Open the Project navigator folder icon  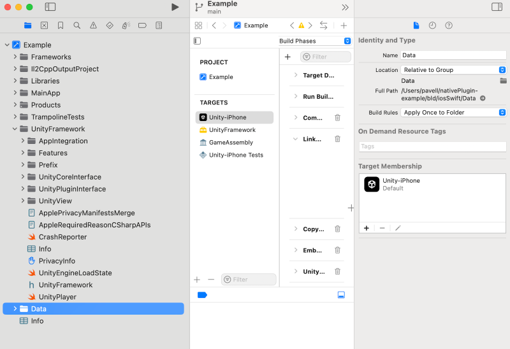pos(27,25)
